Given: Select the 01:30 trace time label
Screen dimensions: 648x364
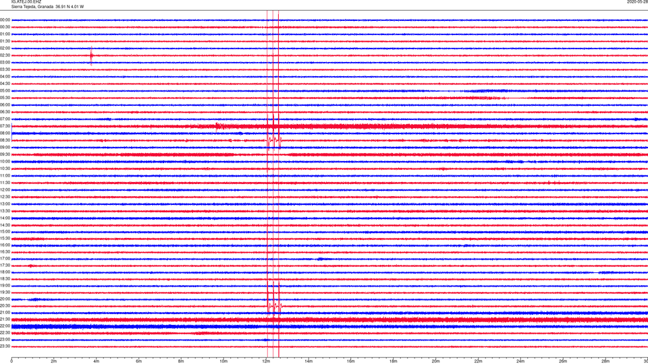Looking at the screenshot, I should 5,41.
